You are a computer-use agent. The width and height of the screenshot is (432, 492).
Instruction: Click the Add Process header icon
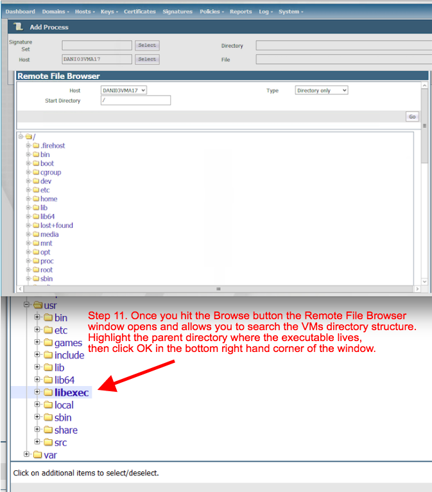point(19,27)
